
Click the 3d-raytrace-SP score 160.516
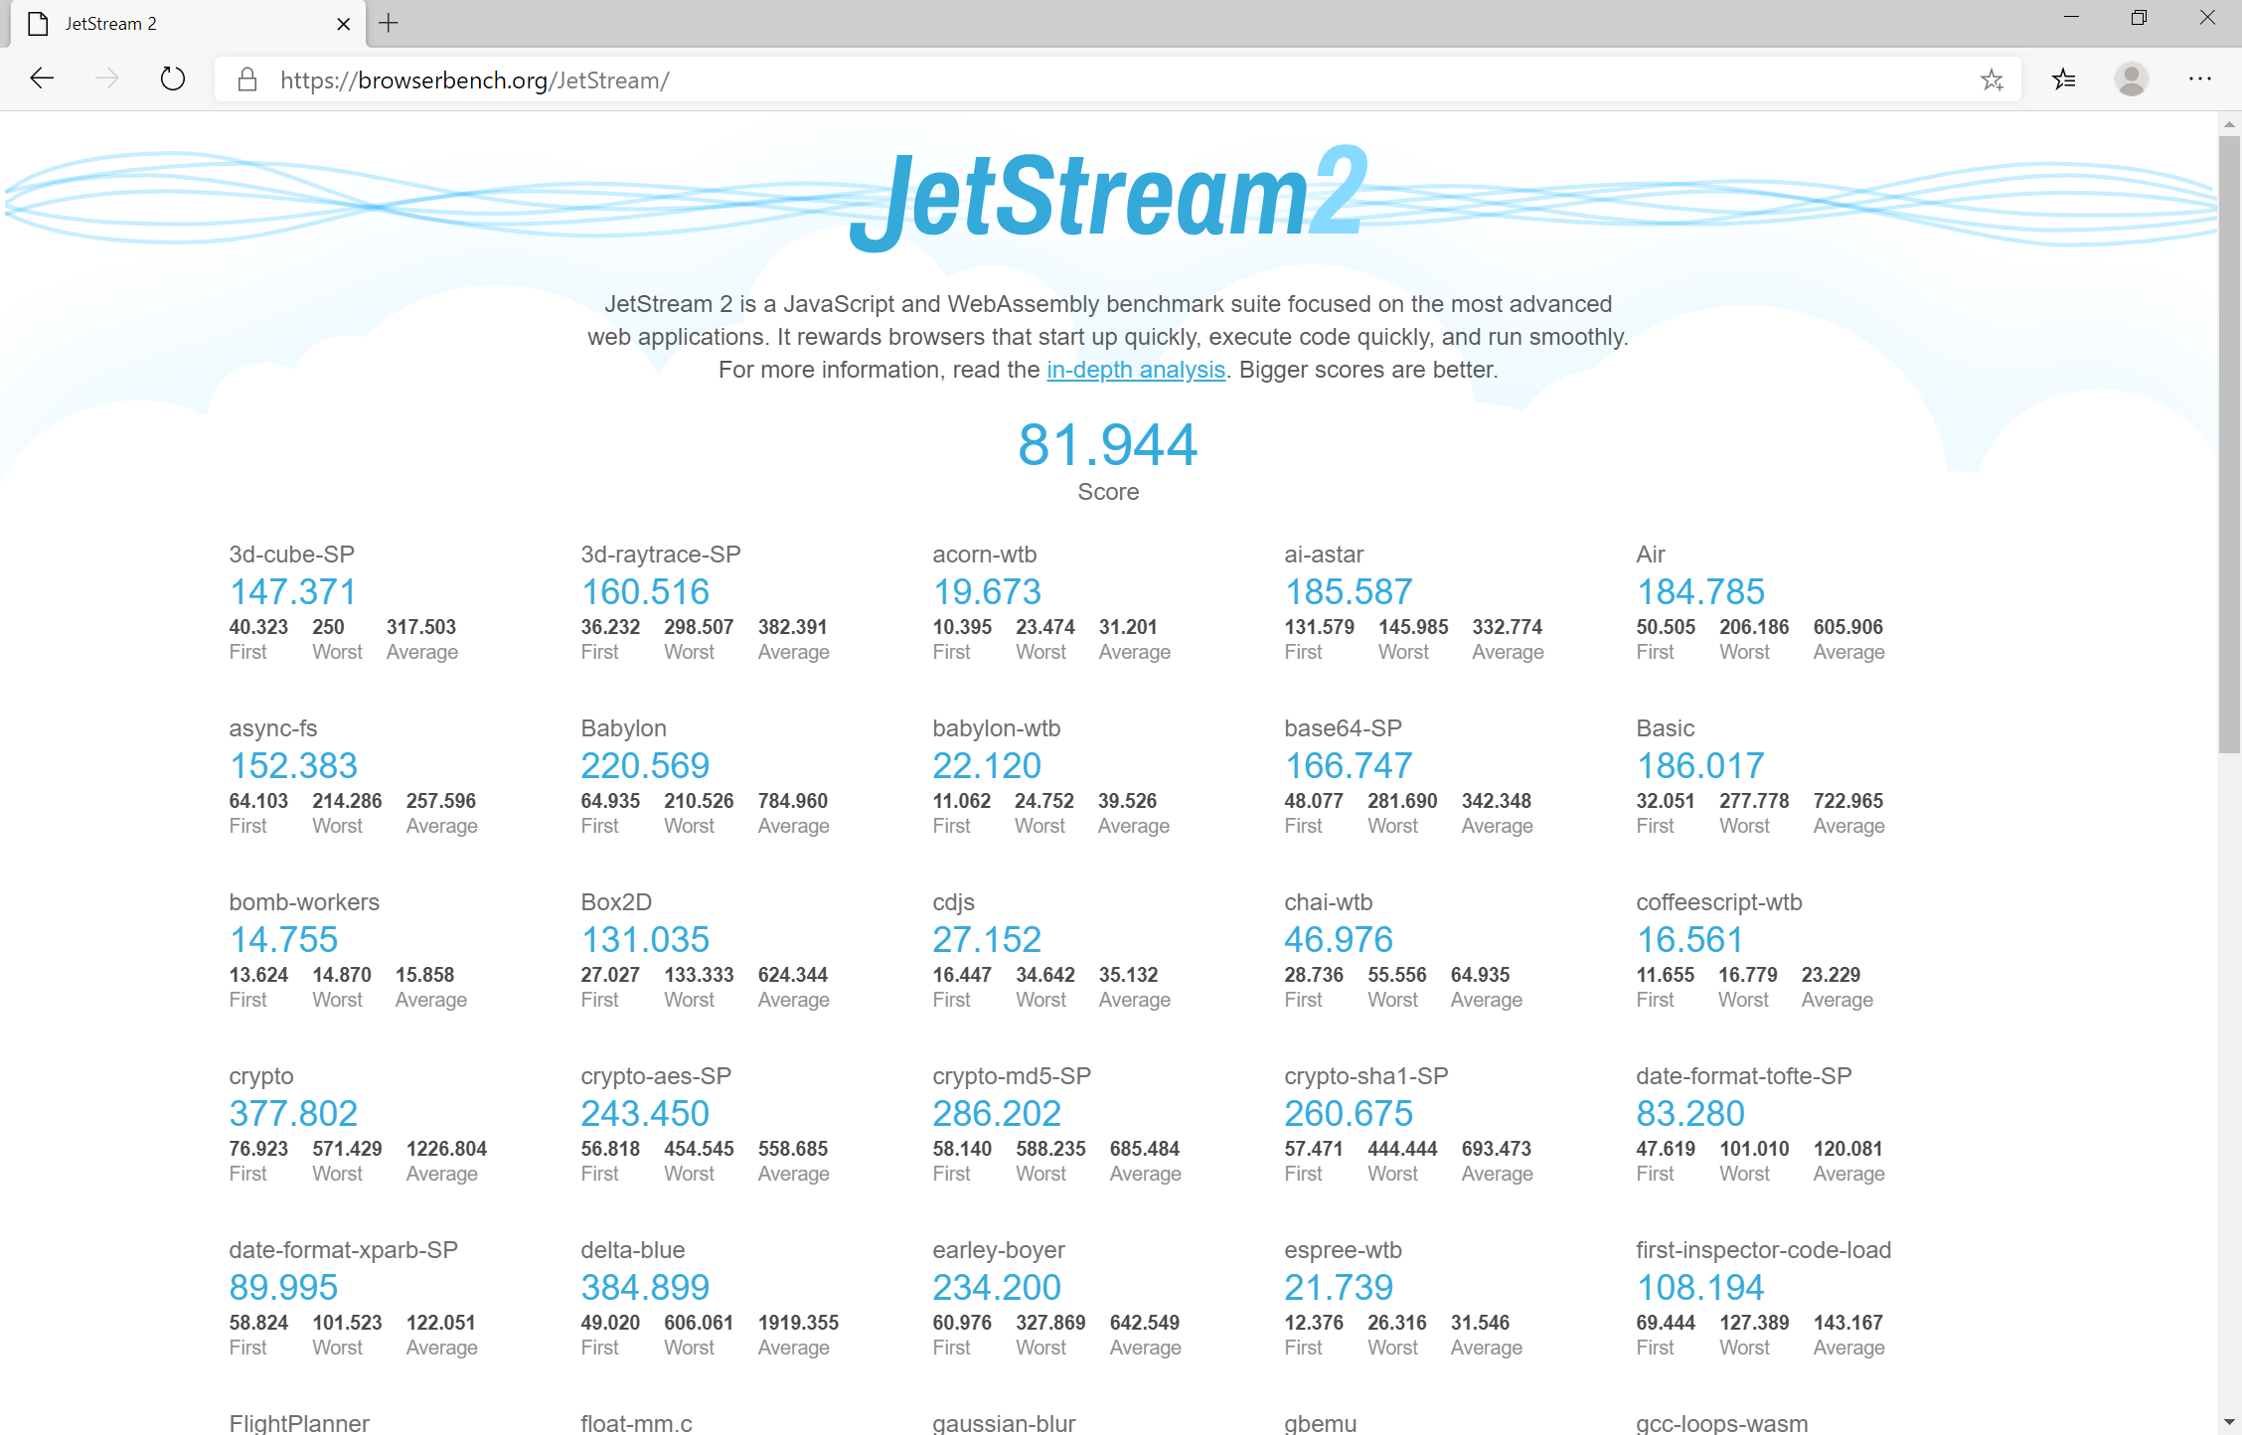click(645, 592)
